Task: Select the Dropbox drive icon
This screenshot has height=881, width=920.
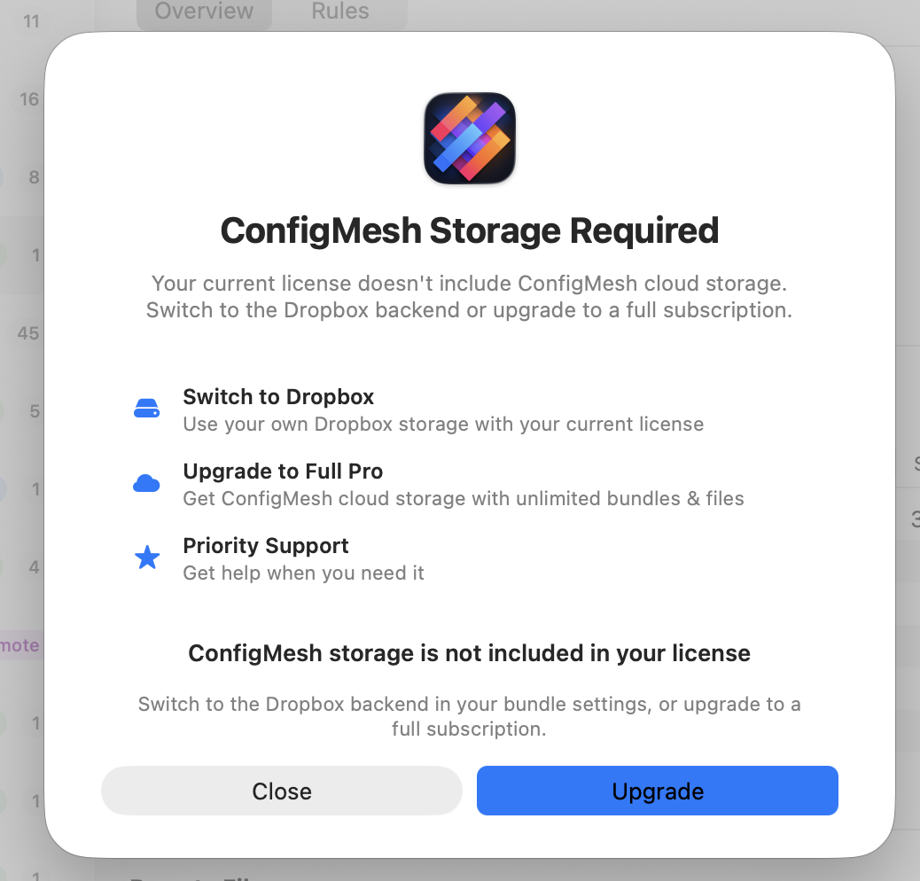Action: 147,408
